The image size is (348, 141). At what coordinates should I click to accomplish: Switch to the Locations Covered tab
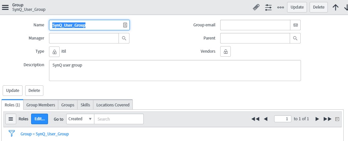[113, 105]
